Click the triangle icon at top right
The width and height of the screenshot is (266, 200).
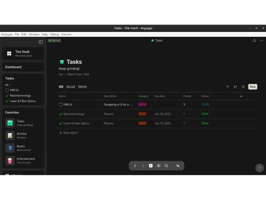pos(254,41)
